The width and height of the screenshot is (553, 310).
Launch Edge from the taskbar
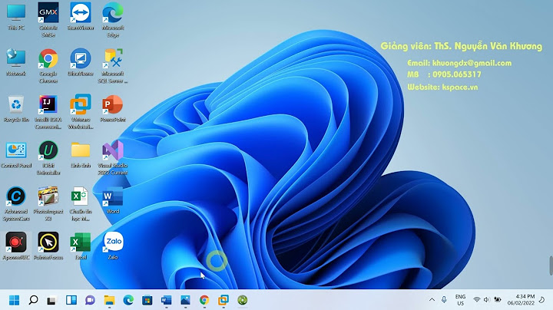[x=128, y=300]
